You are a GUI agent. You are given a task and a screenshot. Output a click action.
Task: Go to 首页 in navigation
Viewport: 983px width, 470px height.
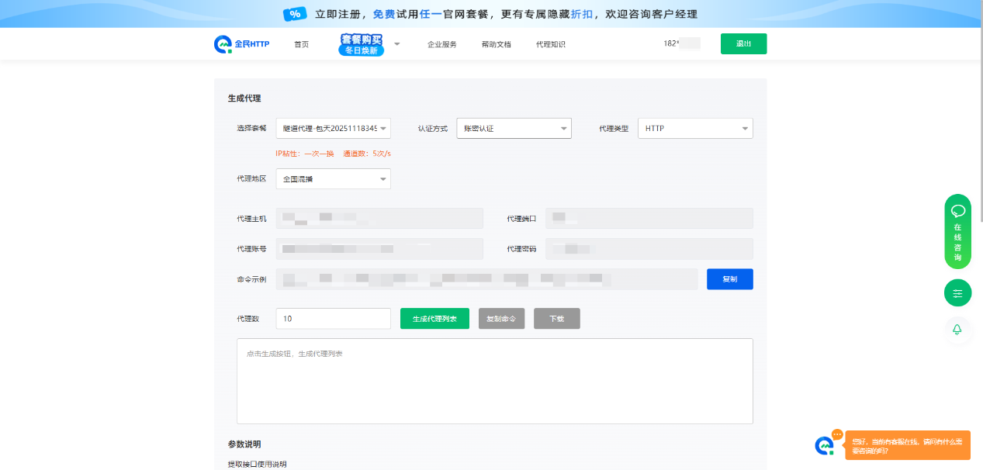tap(301, 44)
